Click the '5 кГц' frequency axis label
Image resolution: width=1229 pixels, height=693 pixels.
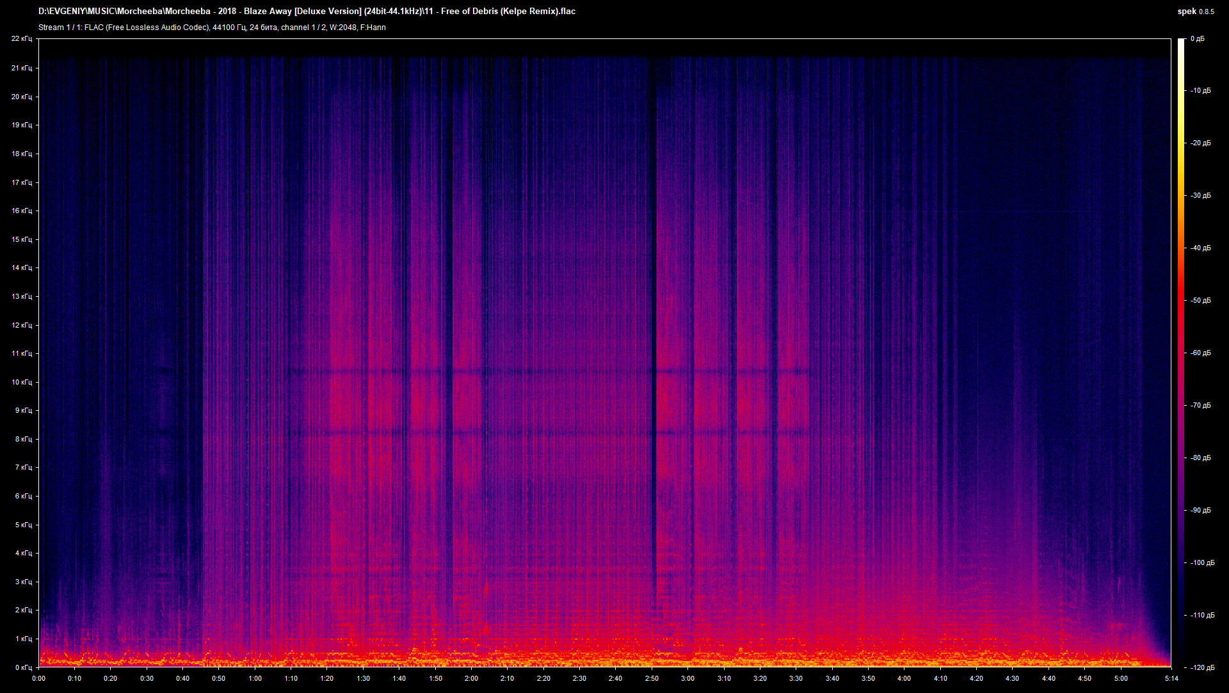click(x=23, y=525)
